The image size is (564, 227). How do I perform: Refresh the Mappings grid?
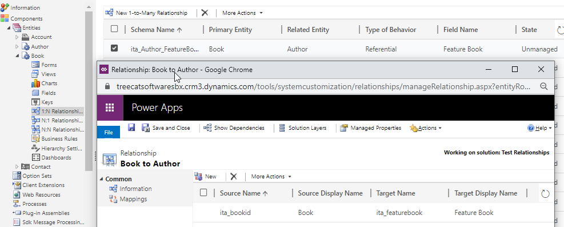545,194
